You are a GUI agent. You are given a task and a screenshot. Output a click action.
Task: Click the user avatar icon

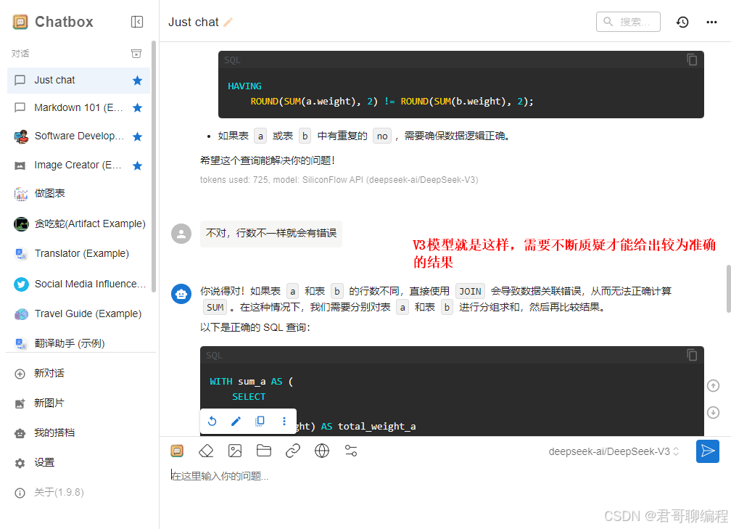181,233
